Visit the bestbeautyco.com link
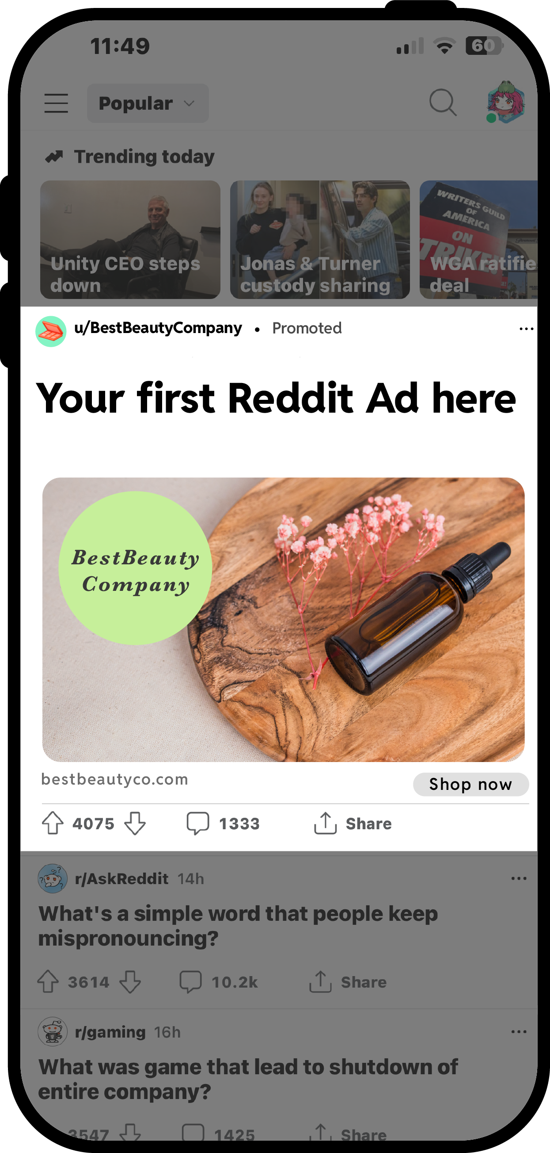The image size is (550, 1153). [114, 779]
